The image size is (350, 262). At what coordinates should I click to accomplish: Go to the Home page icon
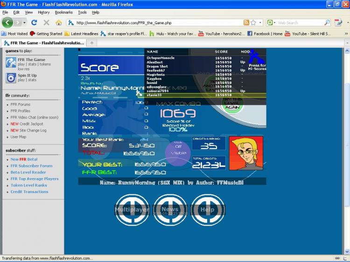[x=59, y=22]
